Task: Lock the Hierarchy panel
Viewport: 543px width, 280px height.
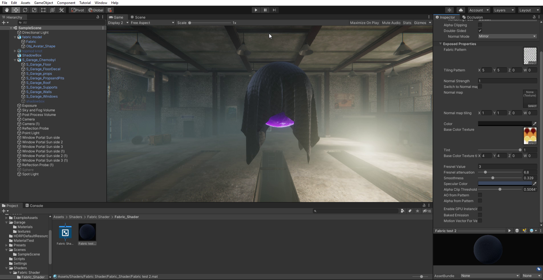Action: (x=98, y=17)
